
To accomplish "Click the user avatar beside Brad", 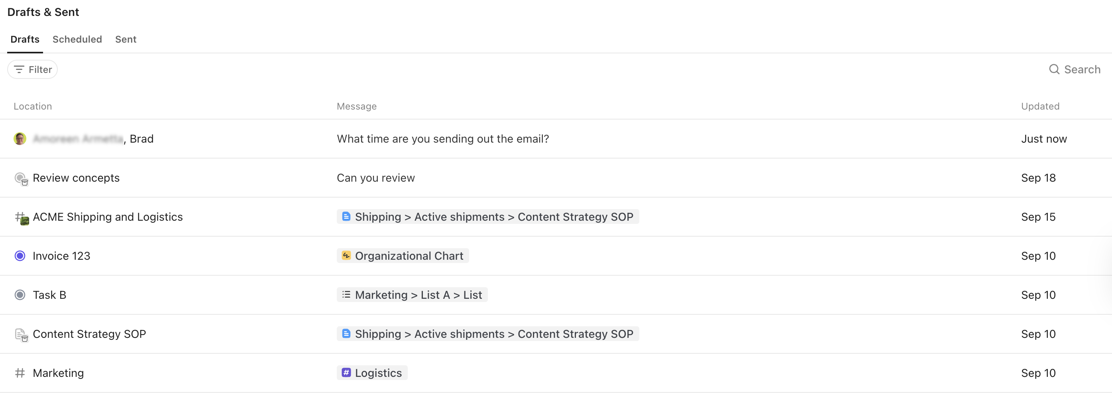I will tap(20, 139).
